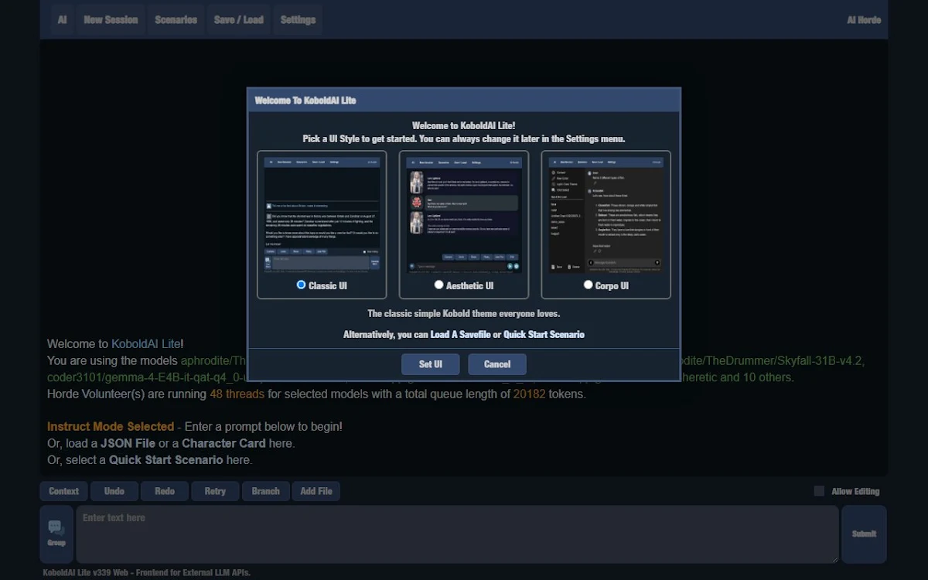Screen dimensions: 928x580
Task: Click the KoboldAI Lite v339 Web footer text
Action: tap(147, 572)
